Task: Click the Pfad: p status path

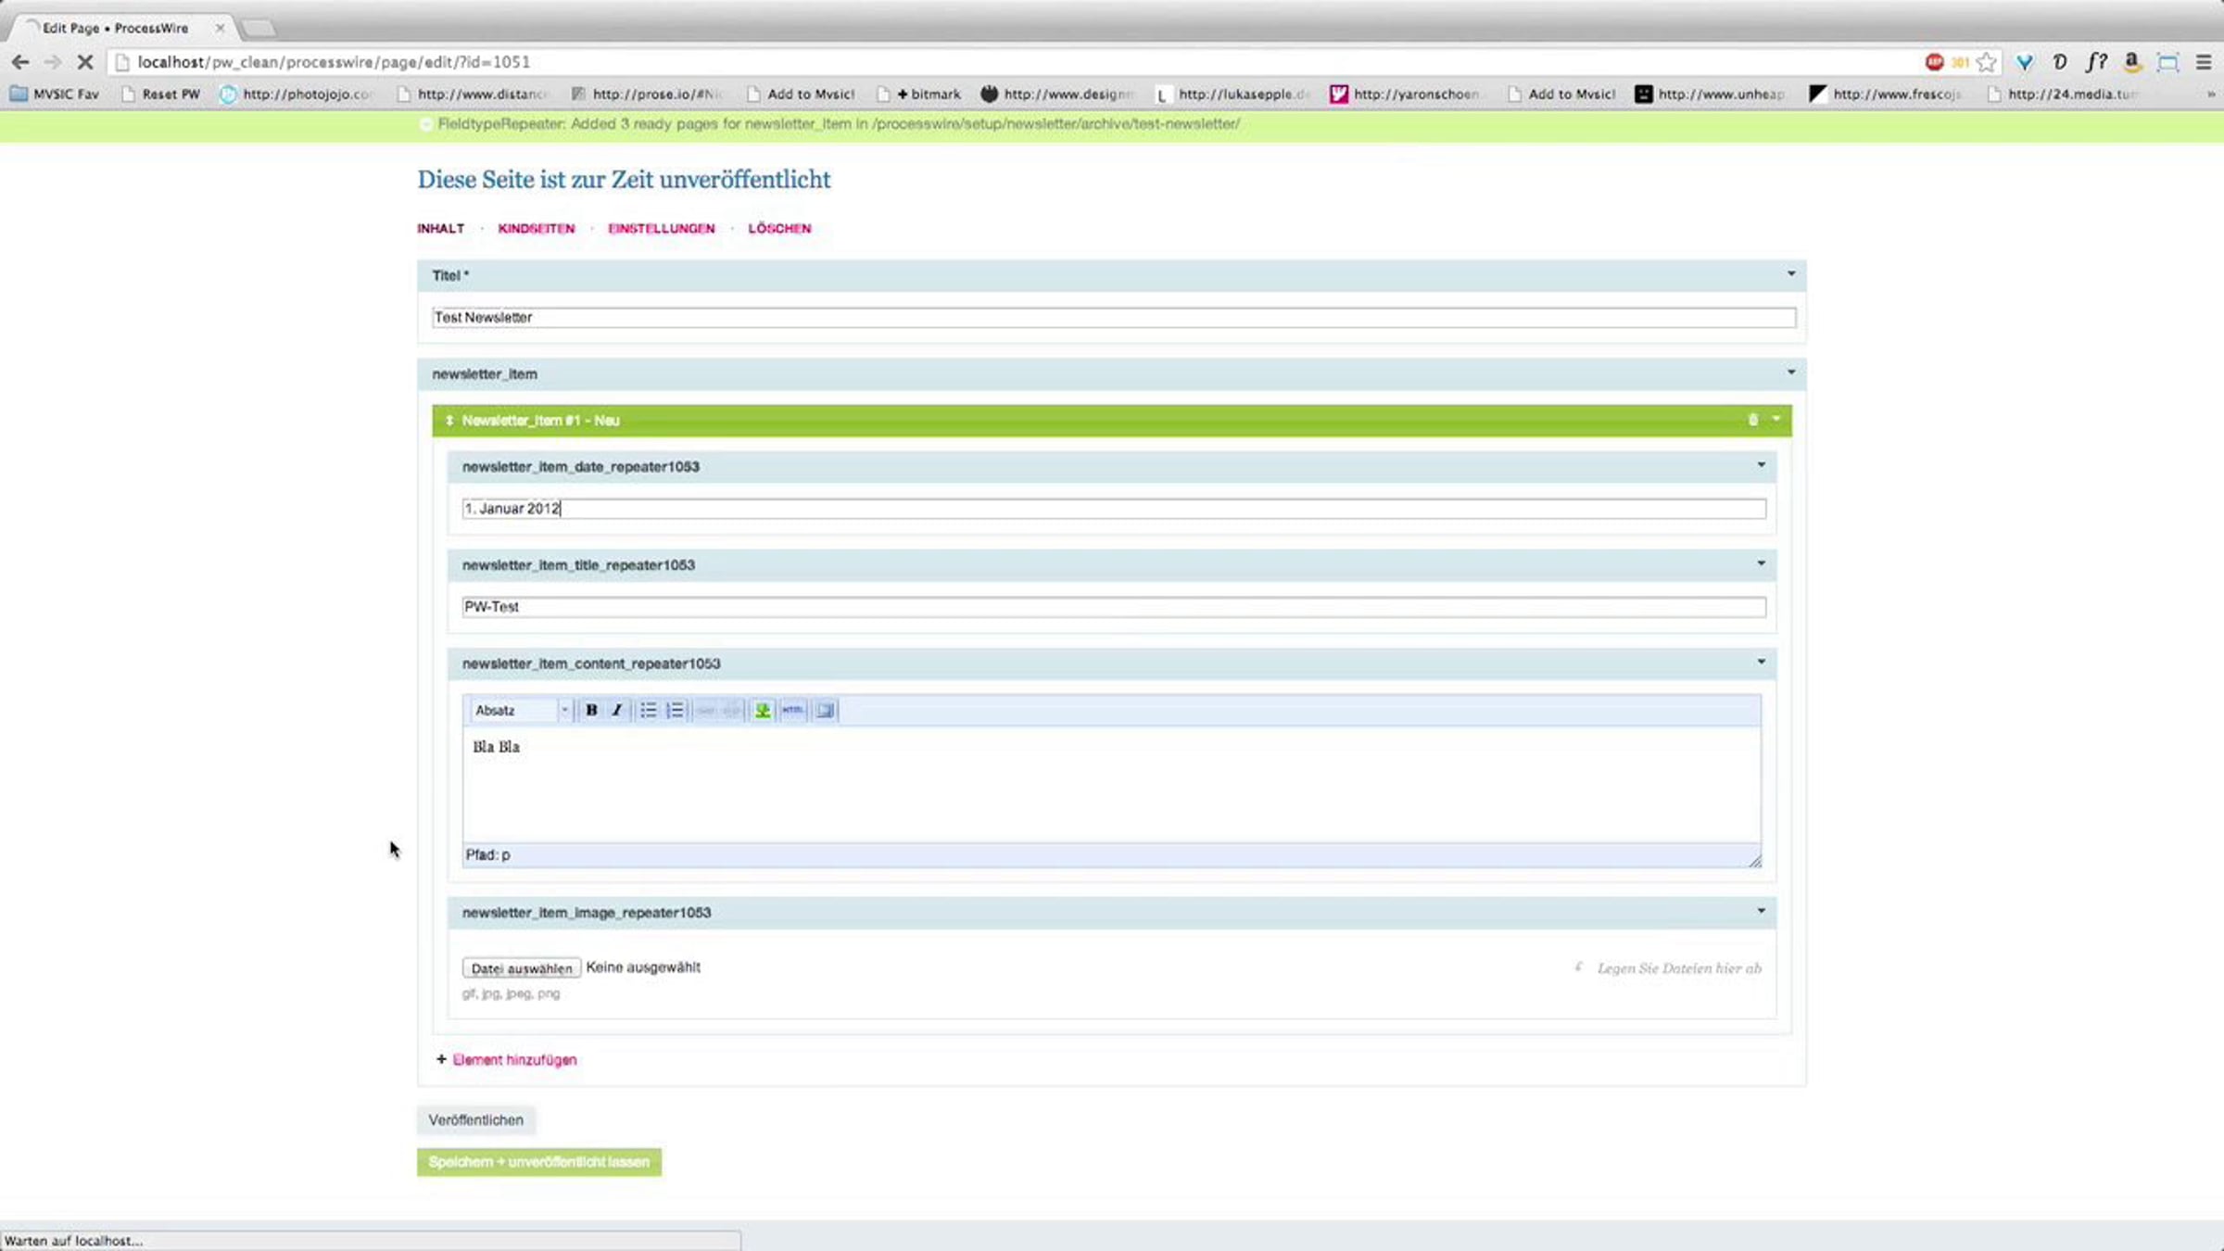Action: 487,854
